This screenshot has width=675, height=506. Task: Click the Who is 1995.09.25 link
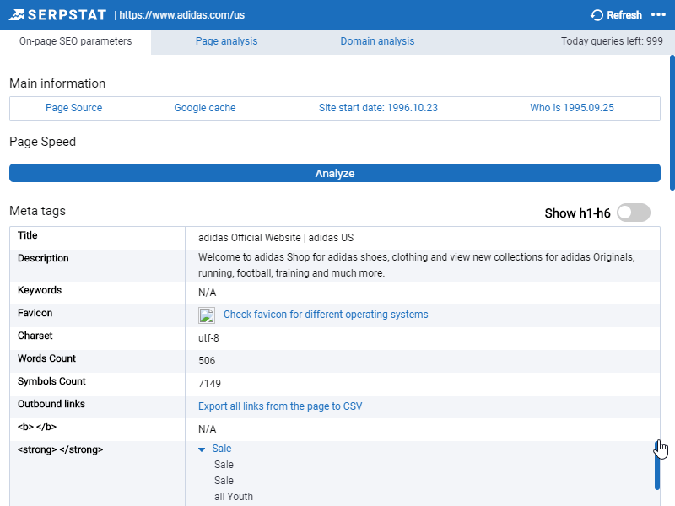point(572,108)
